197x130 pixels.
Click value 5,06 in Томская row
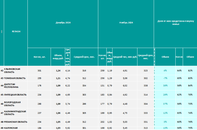(x=125, y=78)
